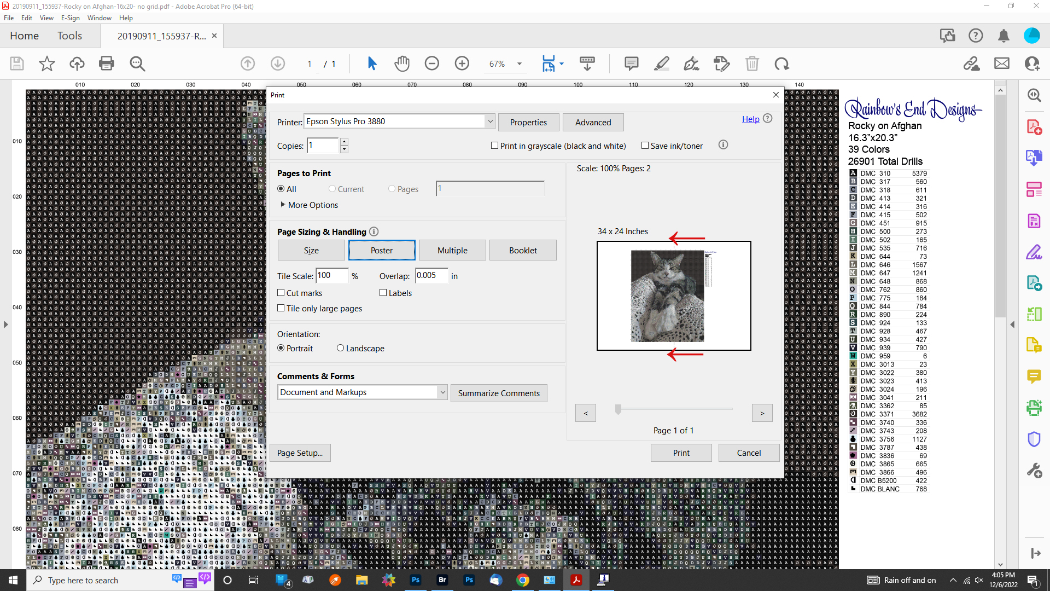Open the Add Comment tool
Image resolution: width=1050 pixels, height=591 pixels.
[631, 63]
